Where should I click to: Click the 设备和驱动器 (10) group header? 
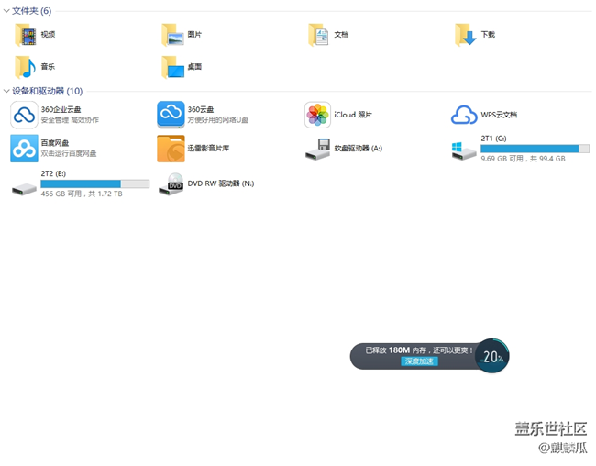(47, 91)
